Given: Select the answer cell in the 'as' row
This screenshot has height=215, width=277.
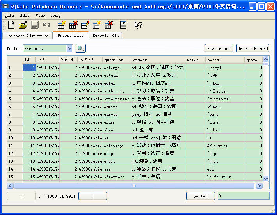Looking at the screenshot, I should [x=158, y=138].
